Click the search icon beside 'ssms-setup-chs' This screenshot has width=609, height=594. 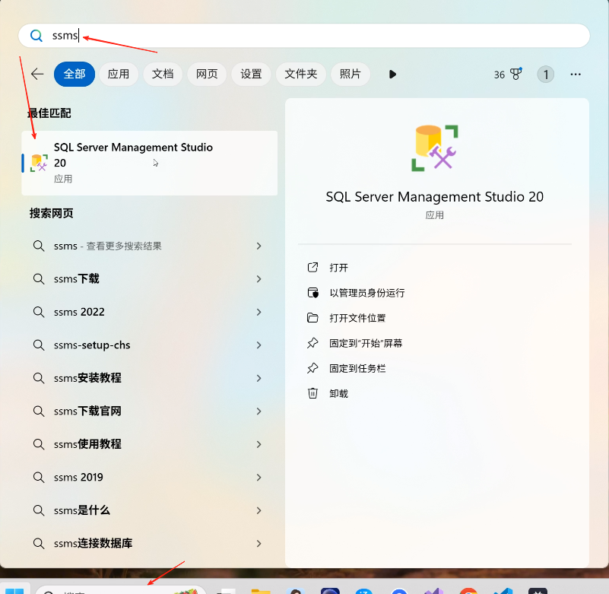tap(39, 345)
